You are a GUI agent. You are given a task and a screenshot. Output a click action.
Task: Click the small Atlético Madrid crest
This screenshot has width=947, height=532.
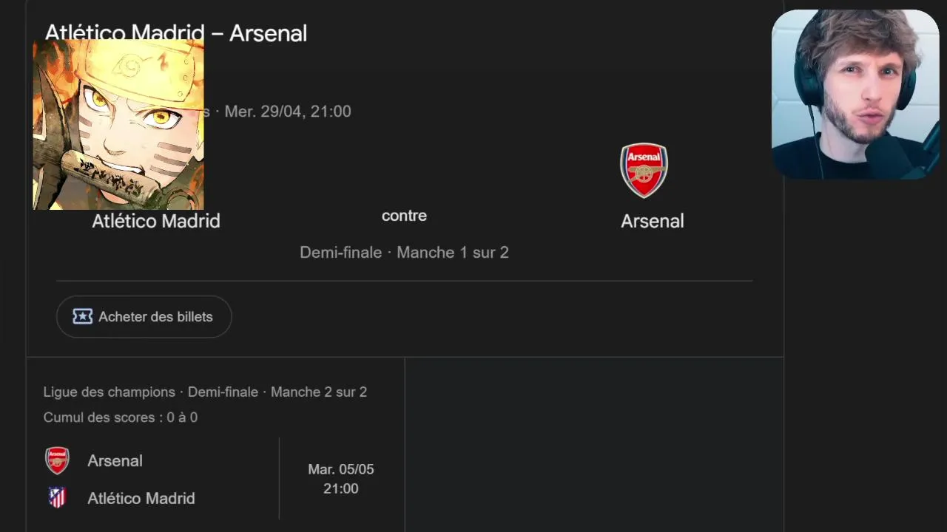pos(57,498)
